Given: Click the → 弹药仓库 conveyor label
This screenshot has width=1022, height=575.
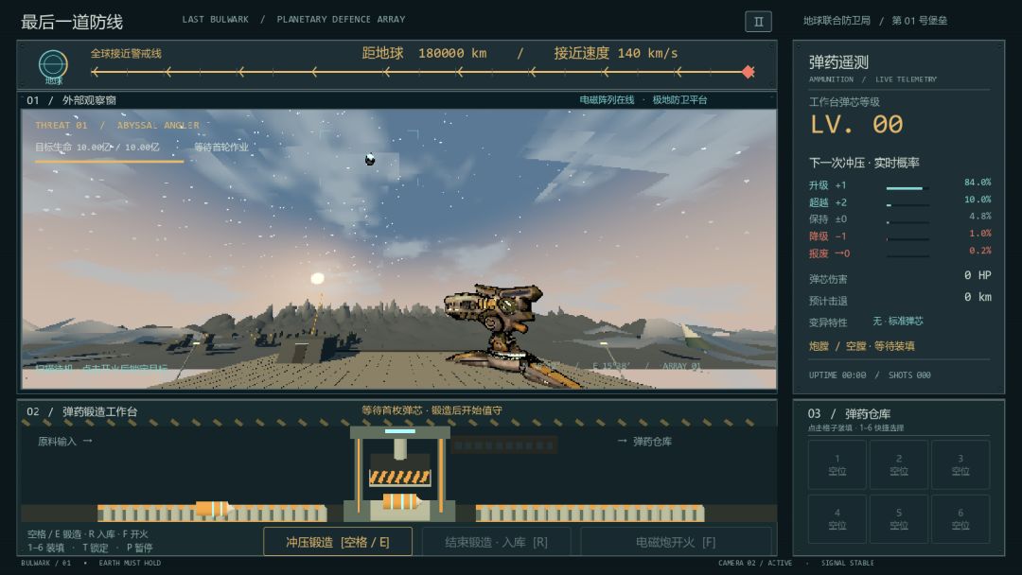Looking at the screenshot, I should click(644, 442).
